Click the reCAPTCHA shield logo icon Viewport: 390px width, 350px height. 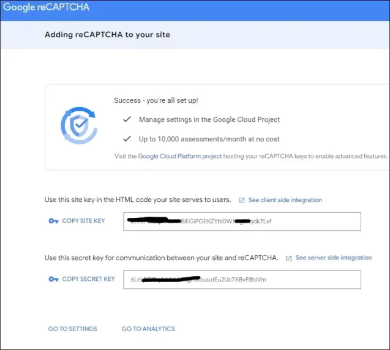79,125
